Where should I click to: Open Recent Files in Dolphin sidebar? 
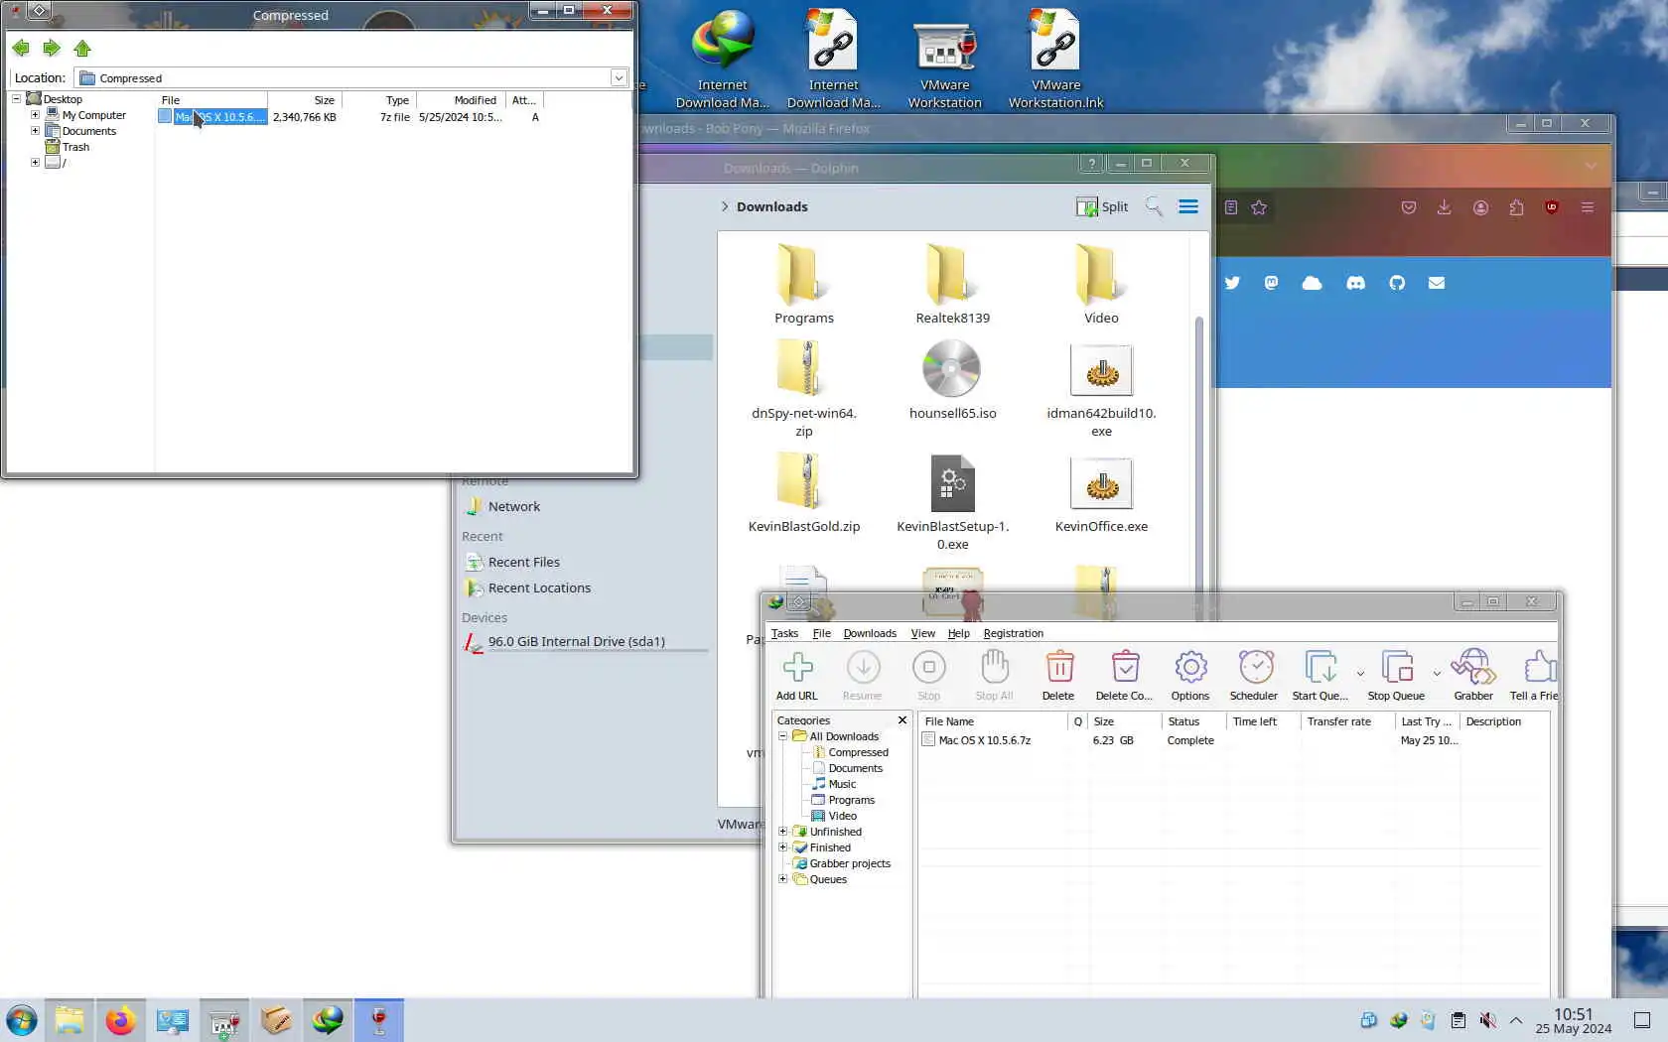coord(523,562)
